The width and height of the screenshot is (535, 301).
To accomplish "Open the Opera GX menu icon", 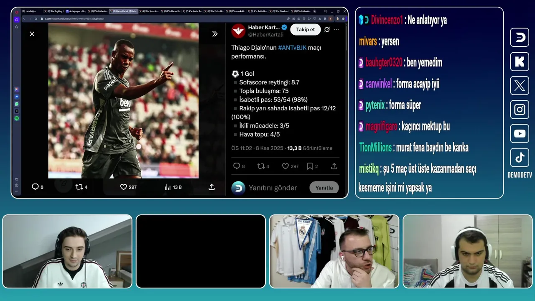I will [x=17, y=12].
